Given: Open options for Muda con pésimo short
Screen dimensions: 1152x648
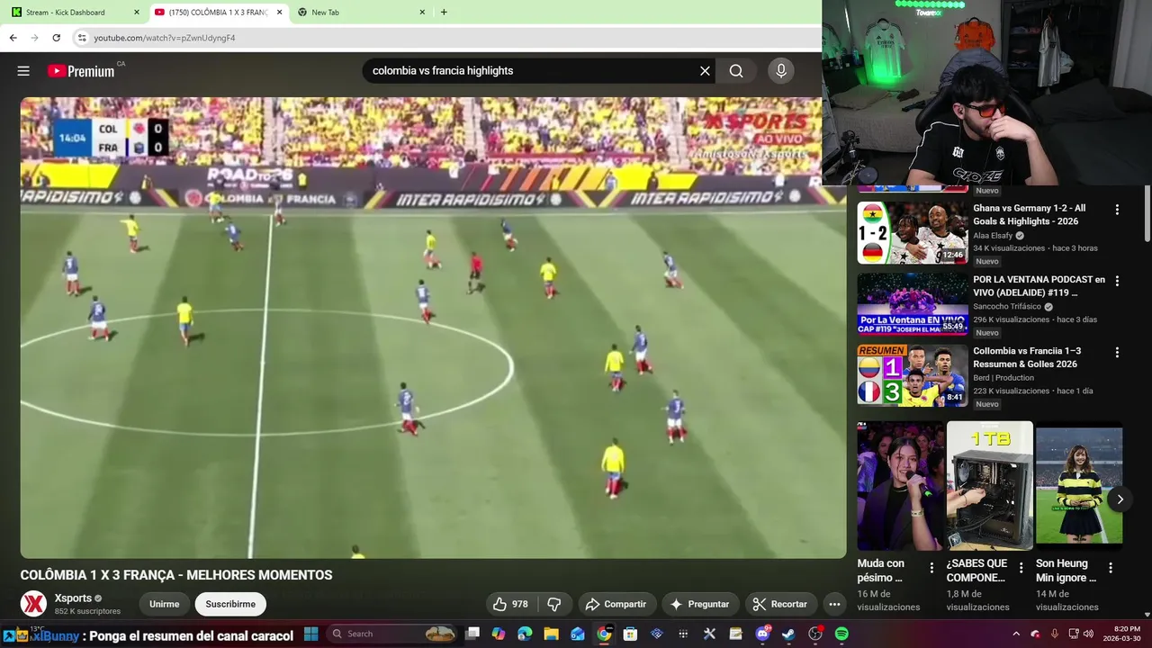Looking at the screenshot, I should [931, 568].
